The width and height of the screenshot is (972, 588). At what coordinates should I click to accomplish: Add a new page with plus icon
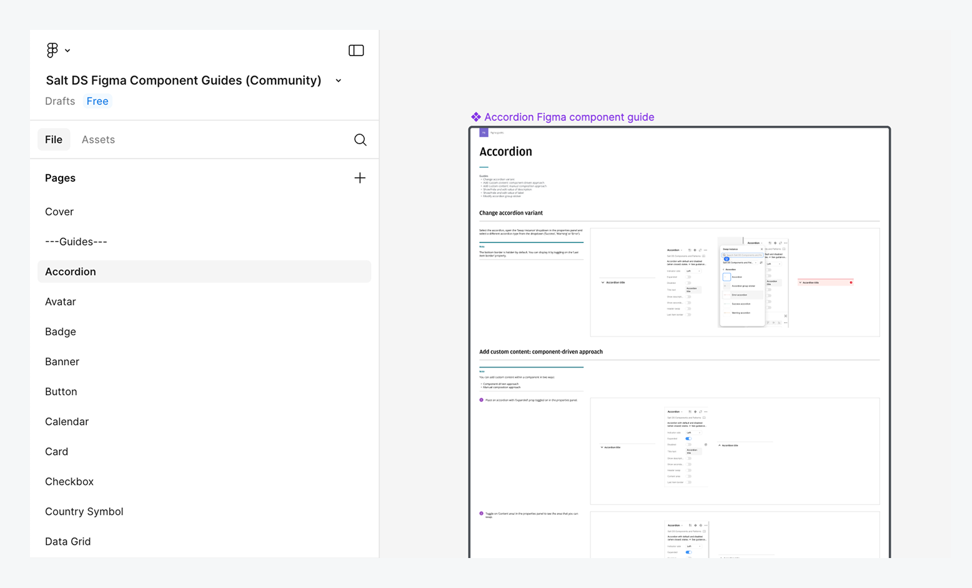360,178
